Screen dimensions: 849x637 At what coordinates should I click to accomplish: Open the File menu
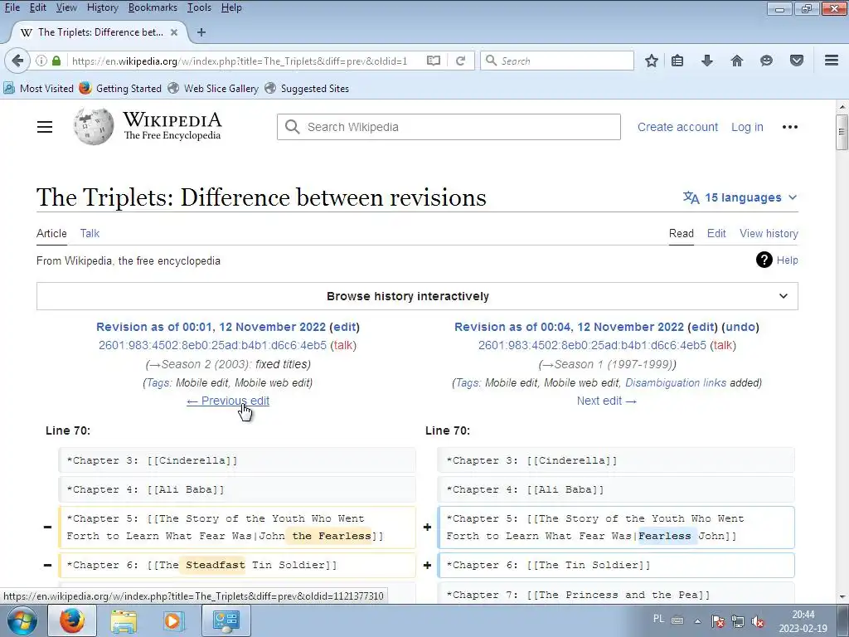(x=12, y=7)
